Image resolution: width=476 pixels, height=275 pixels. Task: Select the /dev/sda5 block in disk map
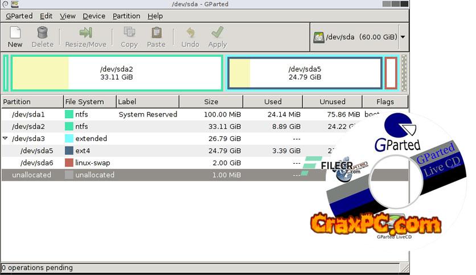(305, 73)
